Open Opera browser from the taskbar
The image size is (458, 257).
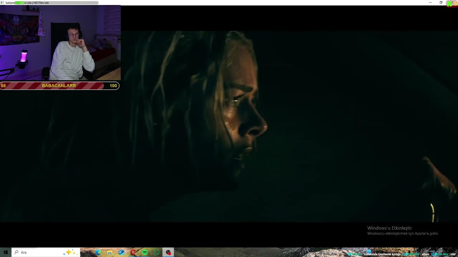133,252
